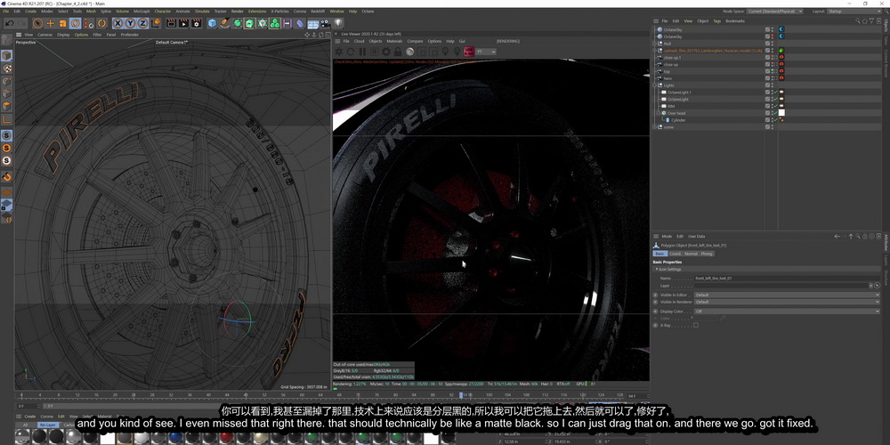Screen dimensions: 890x445
Task: Select the Over head object
Action: 676,113
